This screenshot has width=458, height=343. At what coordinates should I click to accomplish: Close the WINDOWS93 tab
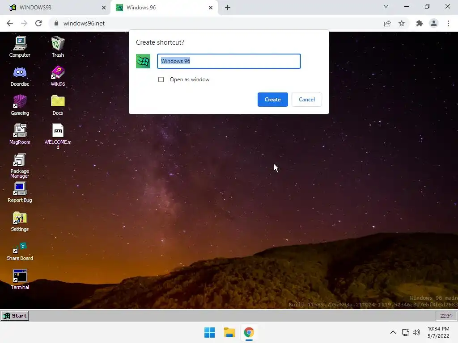pyautogui.click(x=104, y=8)
